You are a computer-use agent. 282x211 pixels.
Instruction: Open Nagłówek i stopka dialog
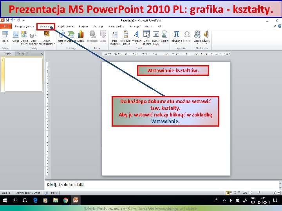126,38
